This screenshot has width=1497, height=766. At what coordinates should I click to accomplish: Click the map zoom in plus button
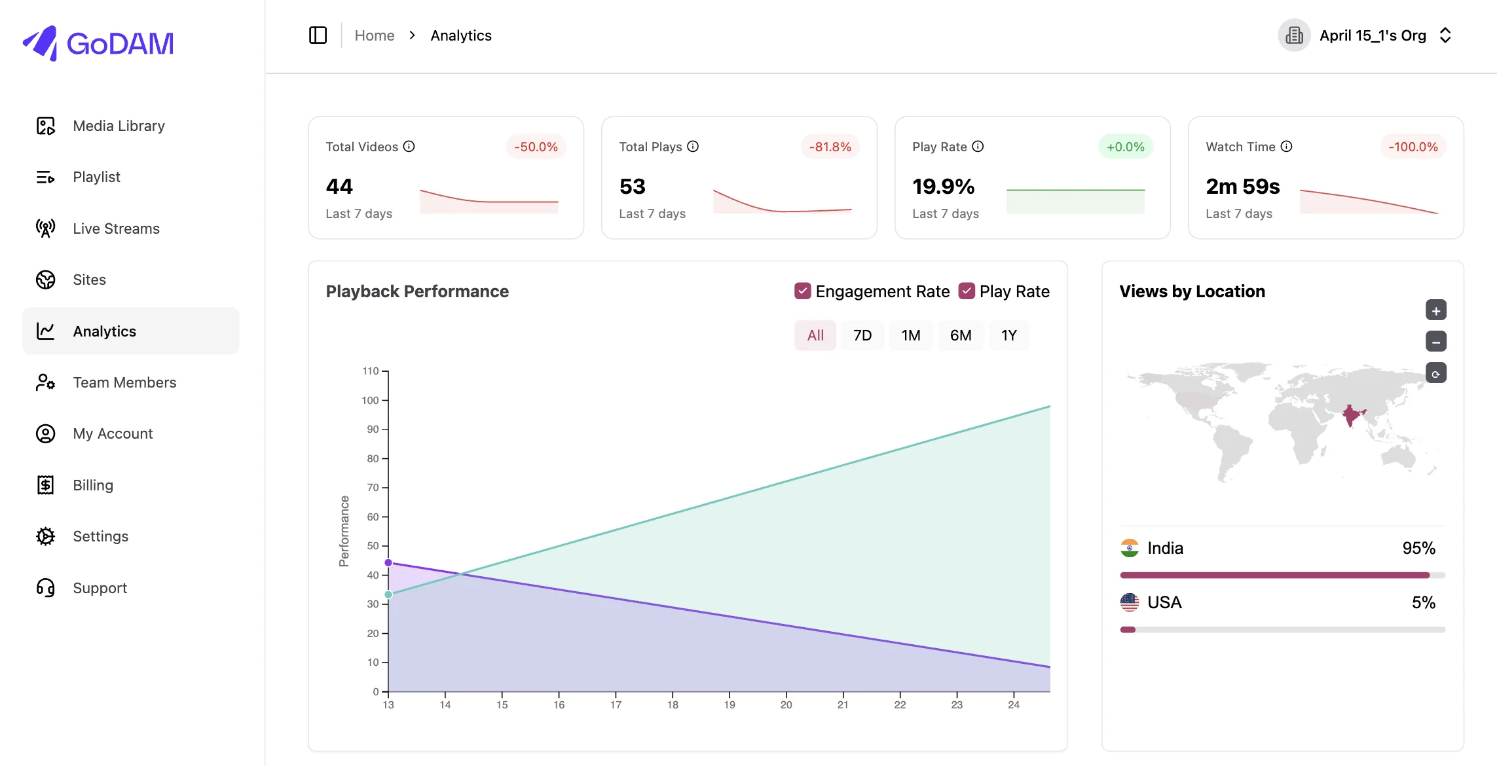tap(1436, 310)
